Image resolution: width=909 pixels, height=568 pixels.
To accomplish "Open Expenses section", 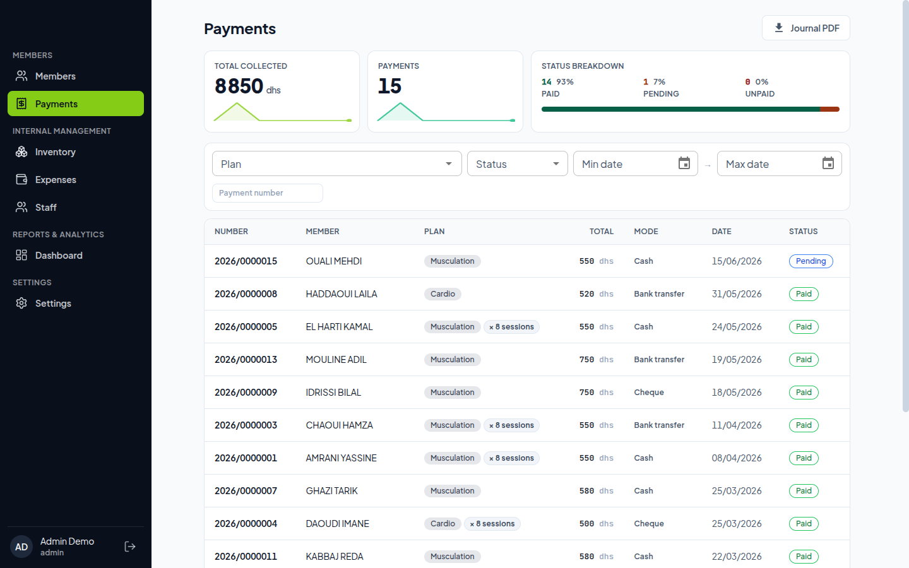I will click(76, 179).
